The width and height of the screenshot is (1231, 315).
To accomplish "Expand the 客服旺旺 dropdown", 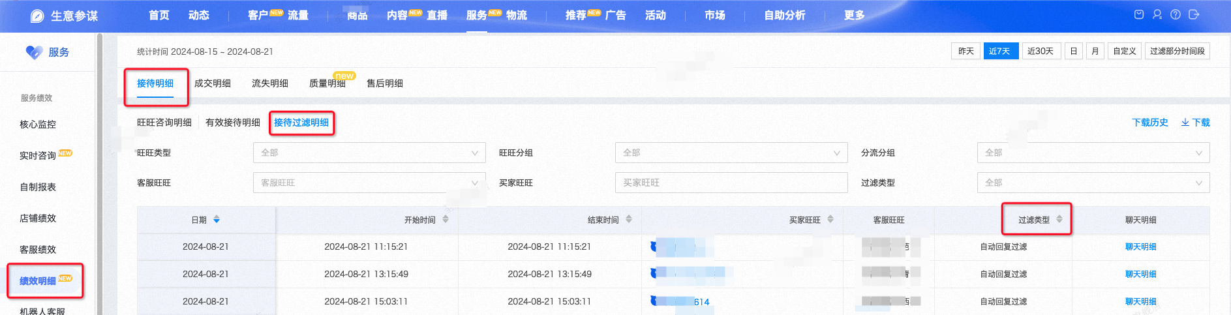I will point(369,183).
